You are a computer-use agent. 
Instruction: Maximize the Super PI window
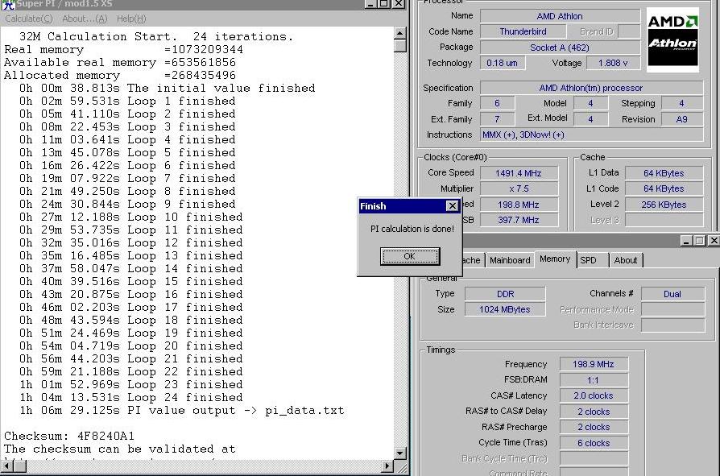click(384, 4)
